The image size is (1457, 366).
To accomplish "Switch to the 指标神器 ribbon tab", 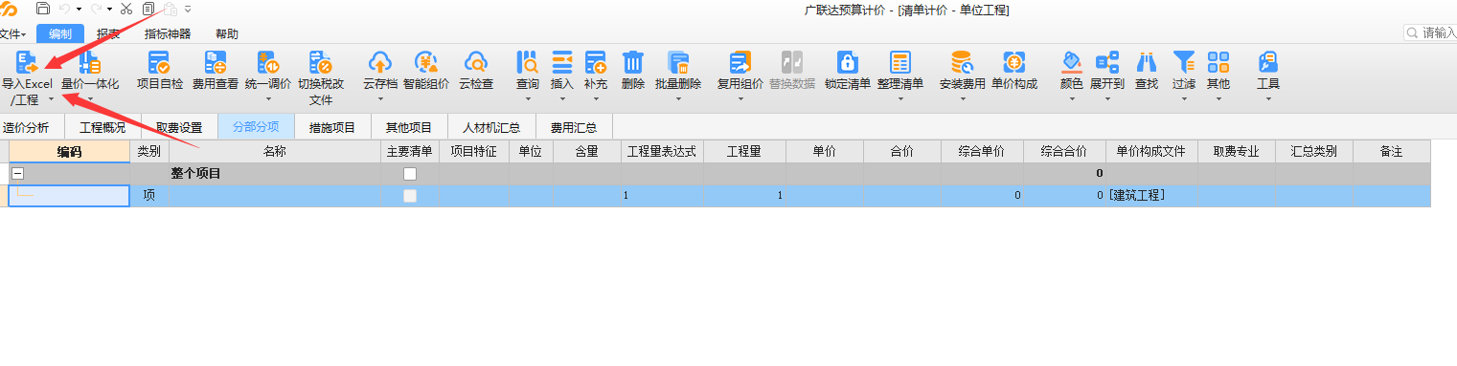I will [x=168, y=33].
